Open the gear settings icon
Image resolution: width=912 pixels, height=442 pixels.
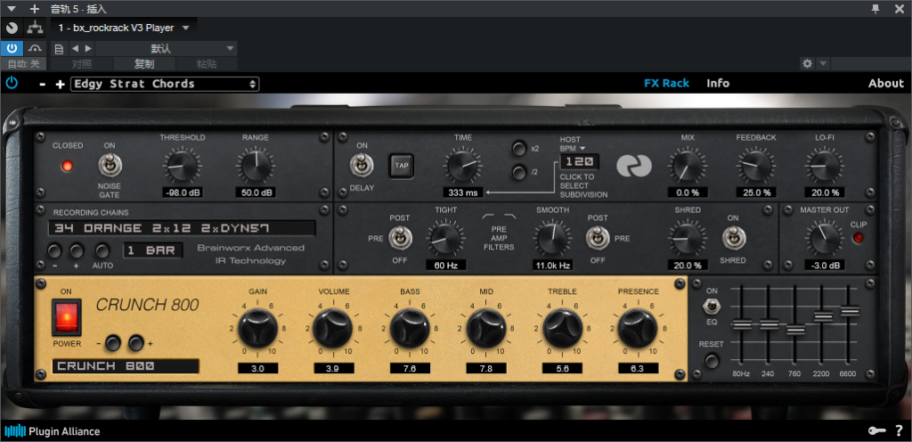tap(807, 63)
